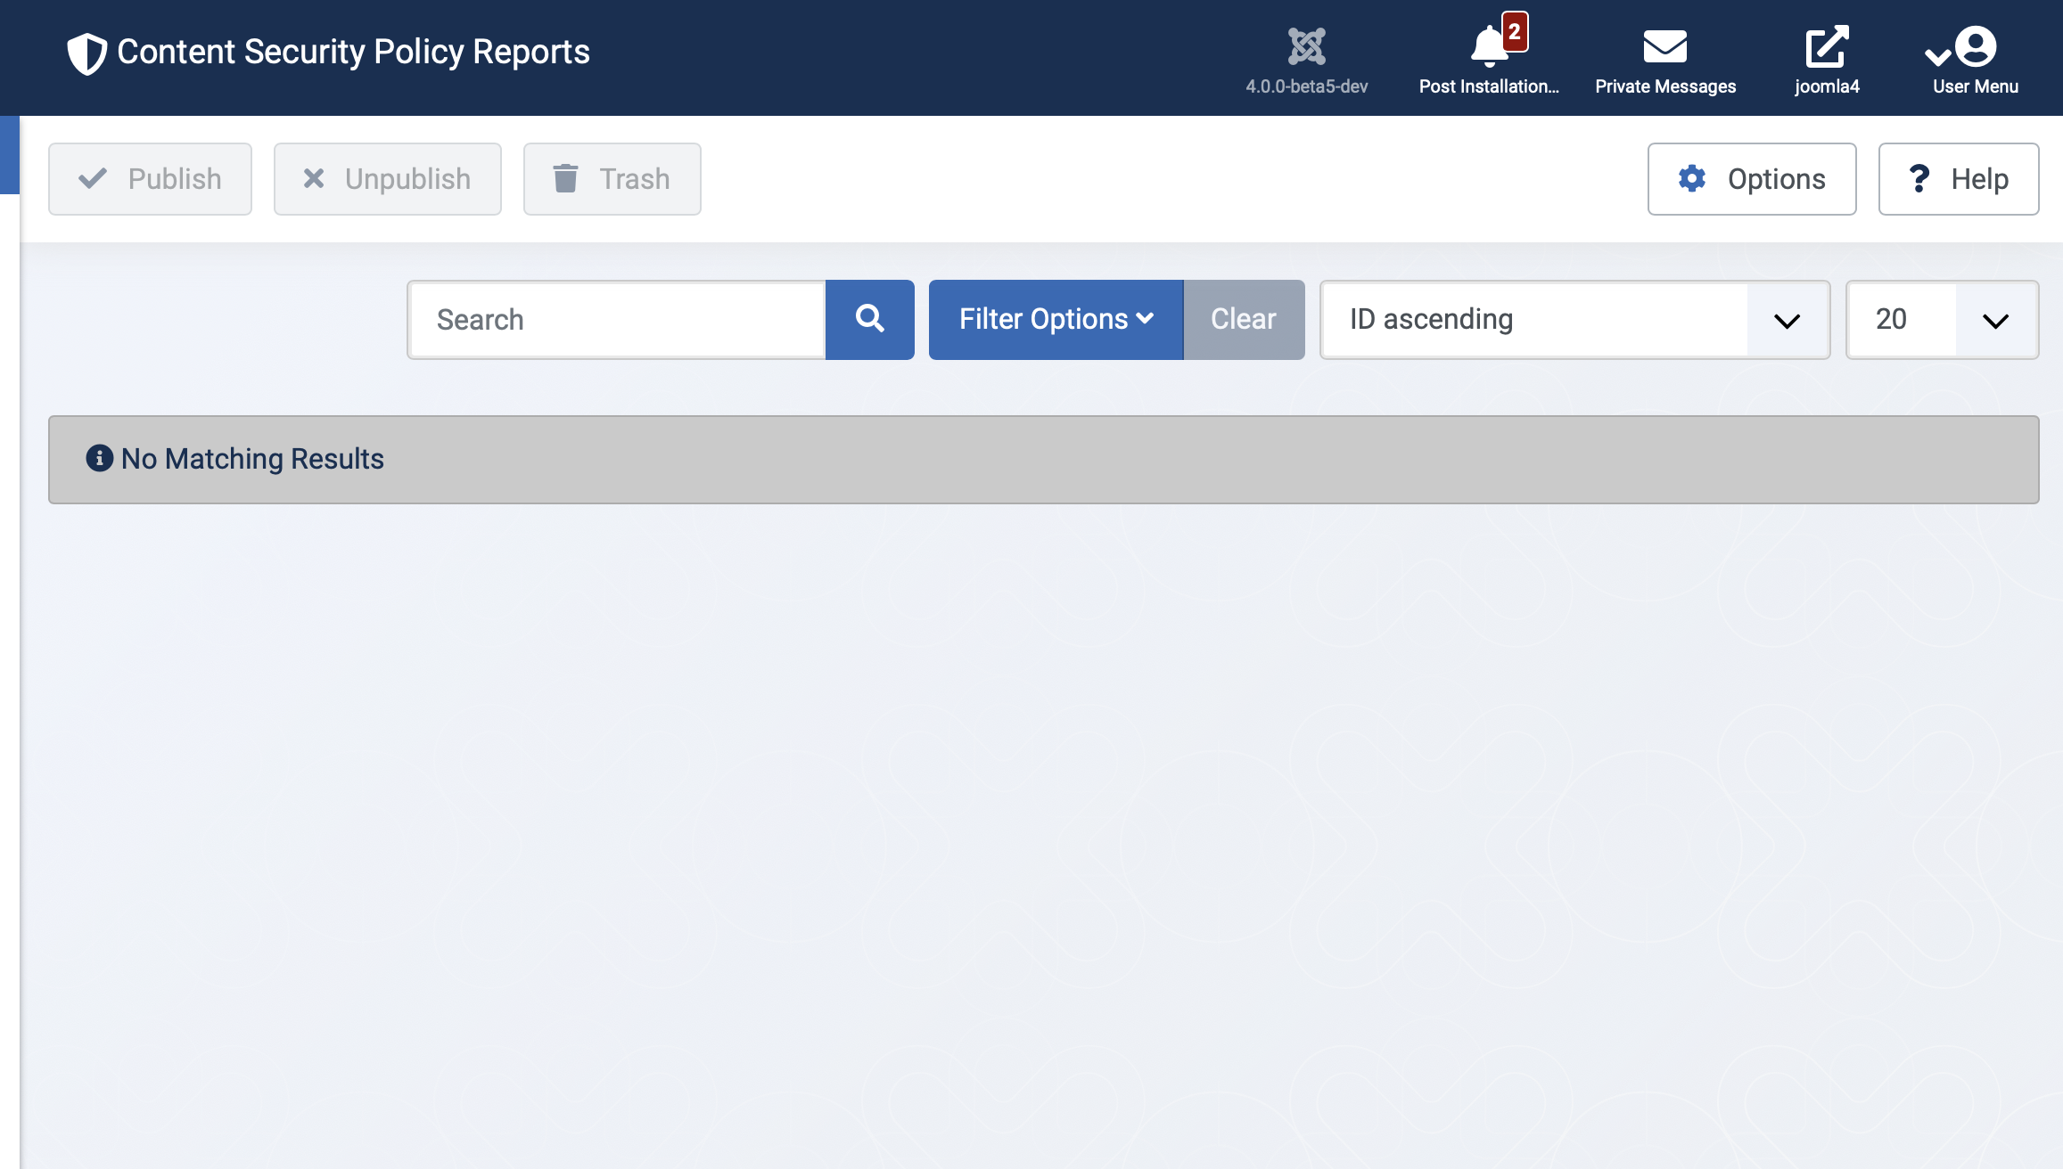Click into the Search field
Screen dimensions: 2063x1169
pos(617,320)
